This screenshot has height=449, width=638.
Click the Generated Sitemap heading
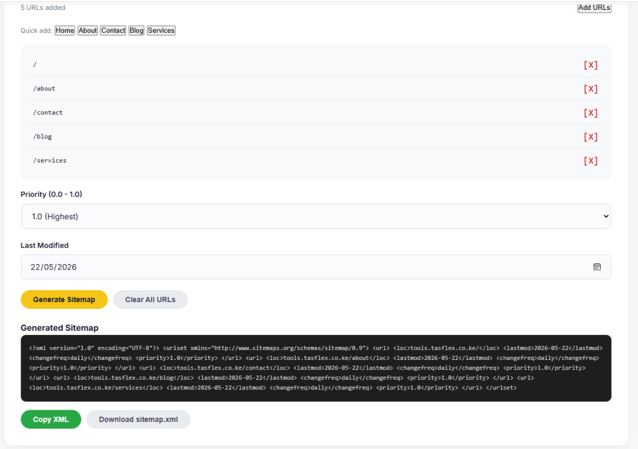59,328
